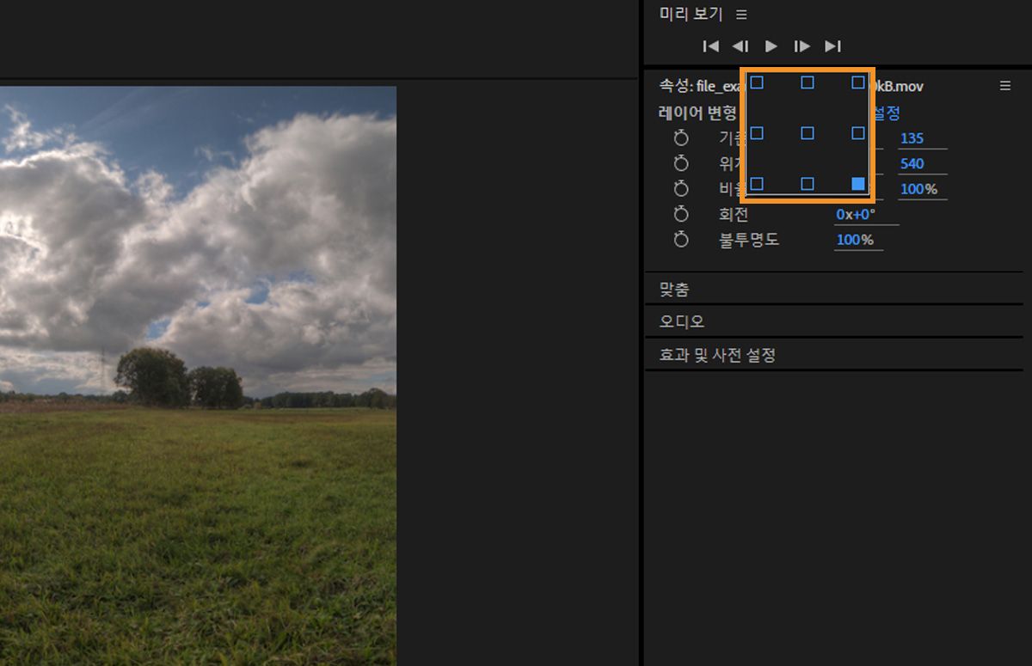Viewport: 1032px width, 666px height.
Task: Set anchor point to top-right
Action: [858, 82]
